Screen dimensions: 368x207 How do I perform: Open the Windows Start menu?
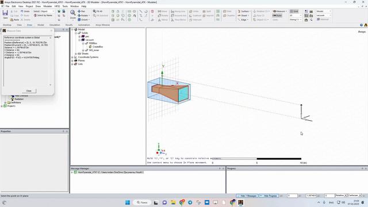128,202
